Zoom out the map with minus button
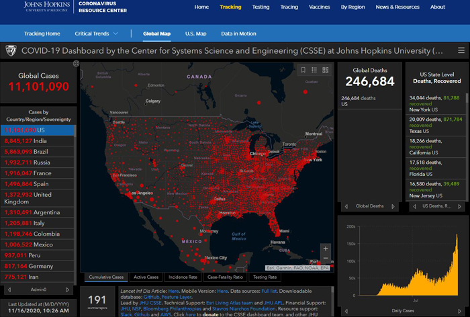470x317 pixels. click(326, 258)
